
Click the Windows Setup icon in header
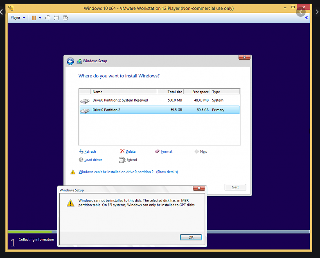point(79,61)
